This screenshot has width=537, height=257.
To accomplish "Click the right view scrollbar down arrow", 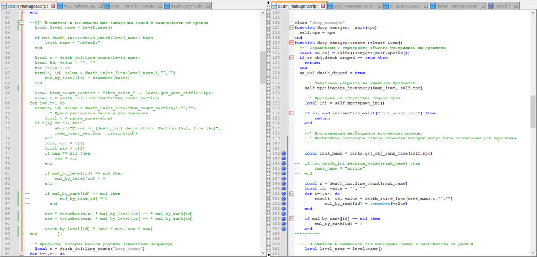I will [x=533, y=254].
